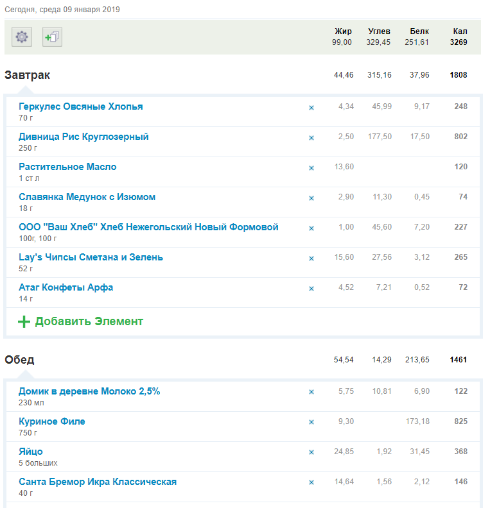
Task: Expand the Завтрак meal section header
Action: coord(27,75)
